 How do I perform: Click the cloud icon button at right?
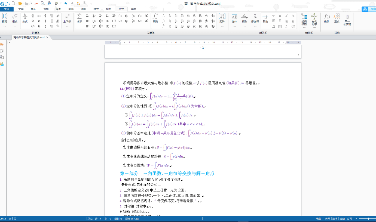365,9
